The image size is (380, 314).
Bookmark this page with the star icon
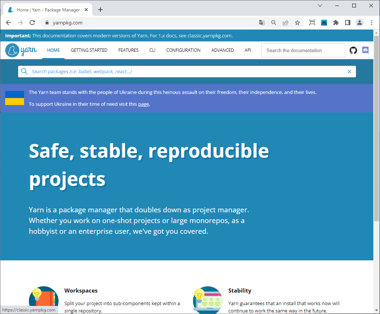tap(297, 23)
